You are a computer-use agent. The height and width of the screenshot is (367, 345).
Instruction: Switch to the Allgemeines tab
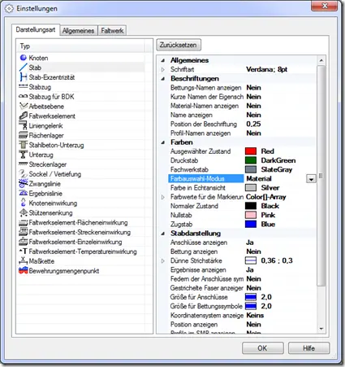tap(78, 31)
